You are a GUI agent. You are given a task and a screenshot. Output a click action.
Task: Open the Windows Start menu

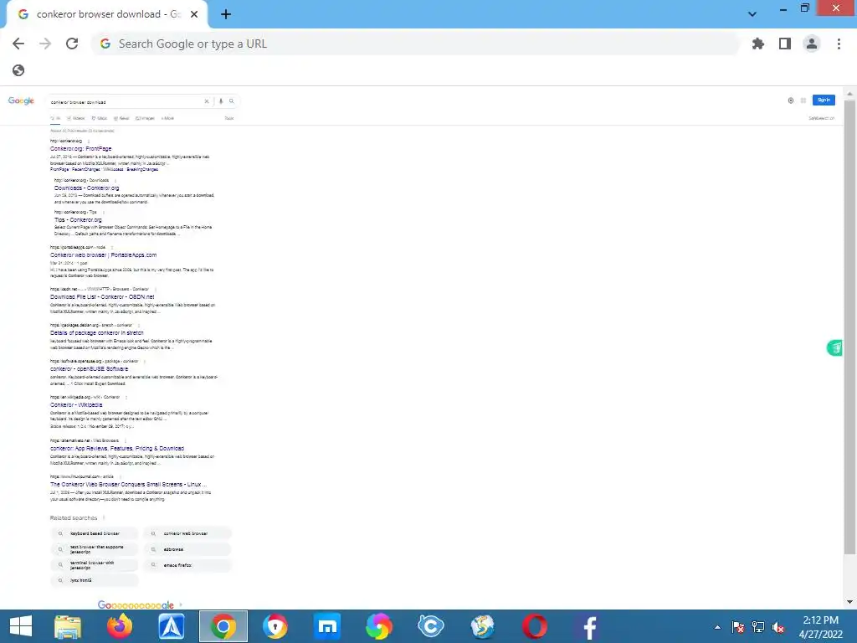[21, 626]
